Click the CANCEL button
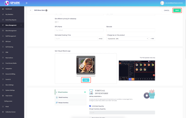The height and width of the screenshot is (118, 186). (x=167, y=11)
